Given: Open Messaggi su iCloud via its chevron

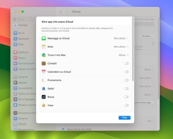Looking at the screenshot, I should (128, 38).
